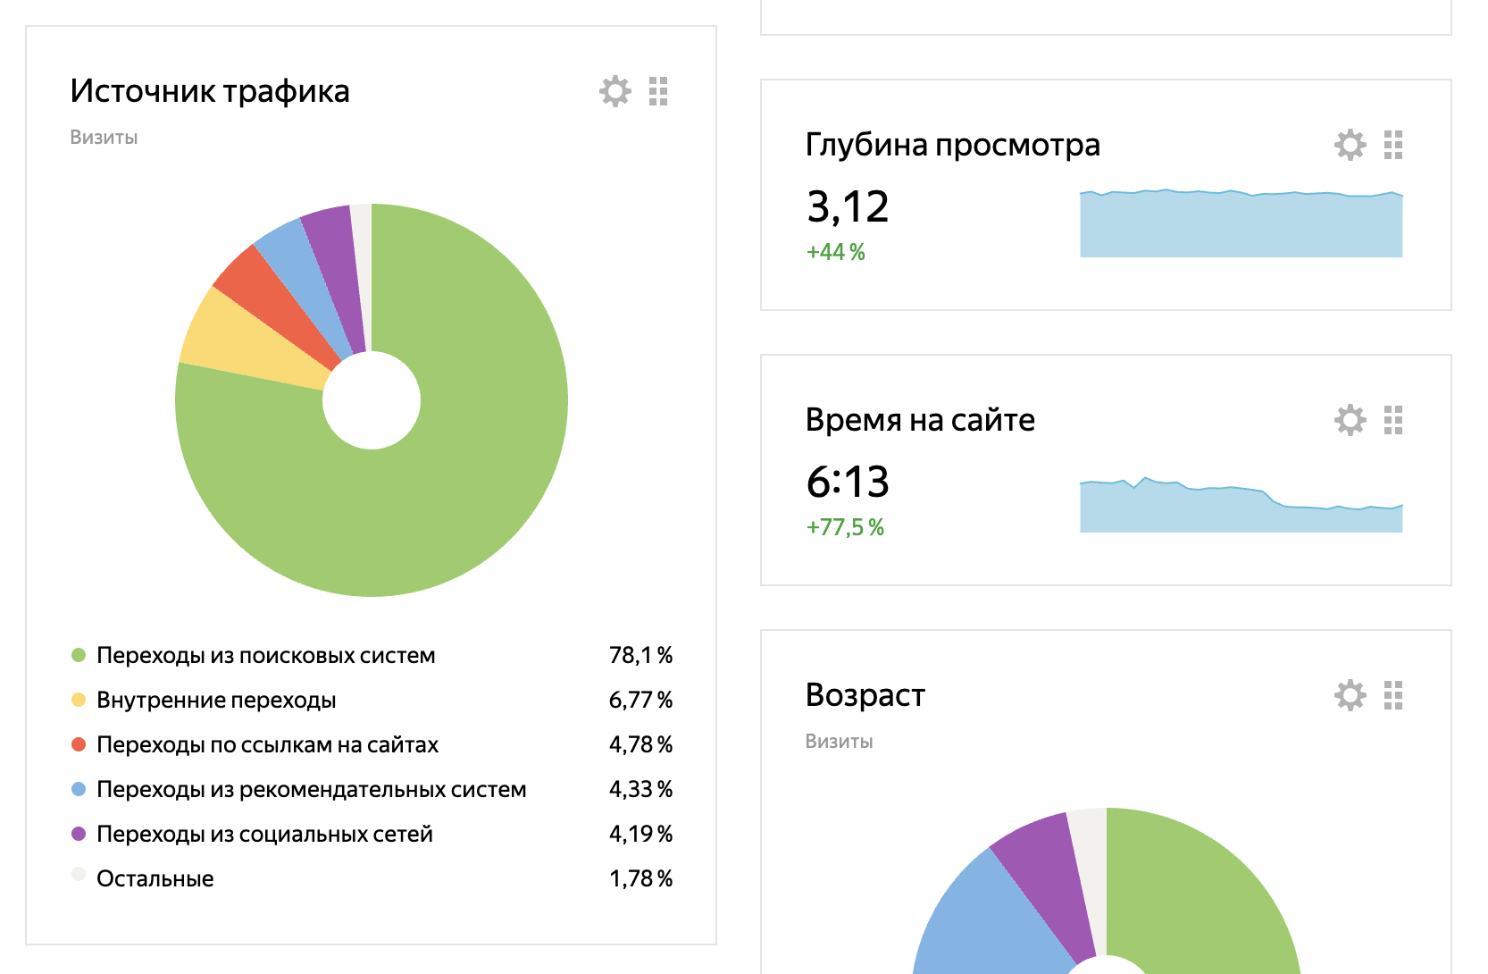Click the 1,78 % value
The height and width of the screenshot is (974, 1488).
tap(640, 878)
